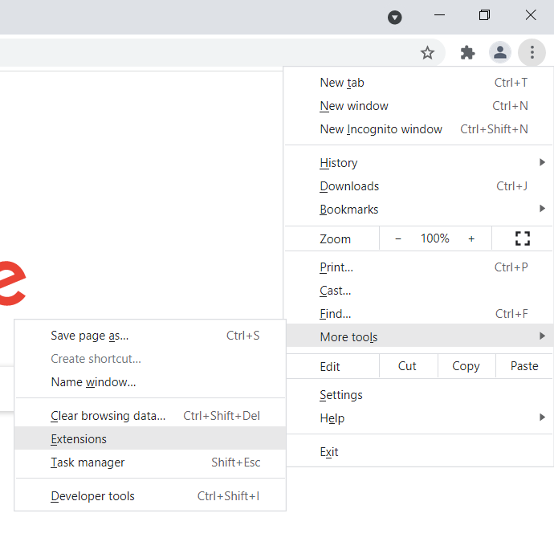Click the three-dot Chrome menu button
554x550 pixels.
pyautogui.click(x=532, y=53)
